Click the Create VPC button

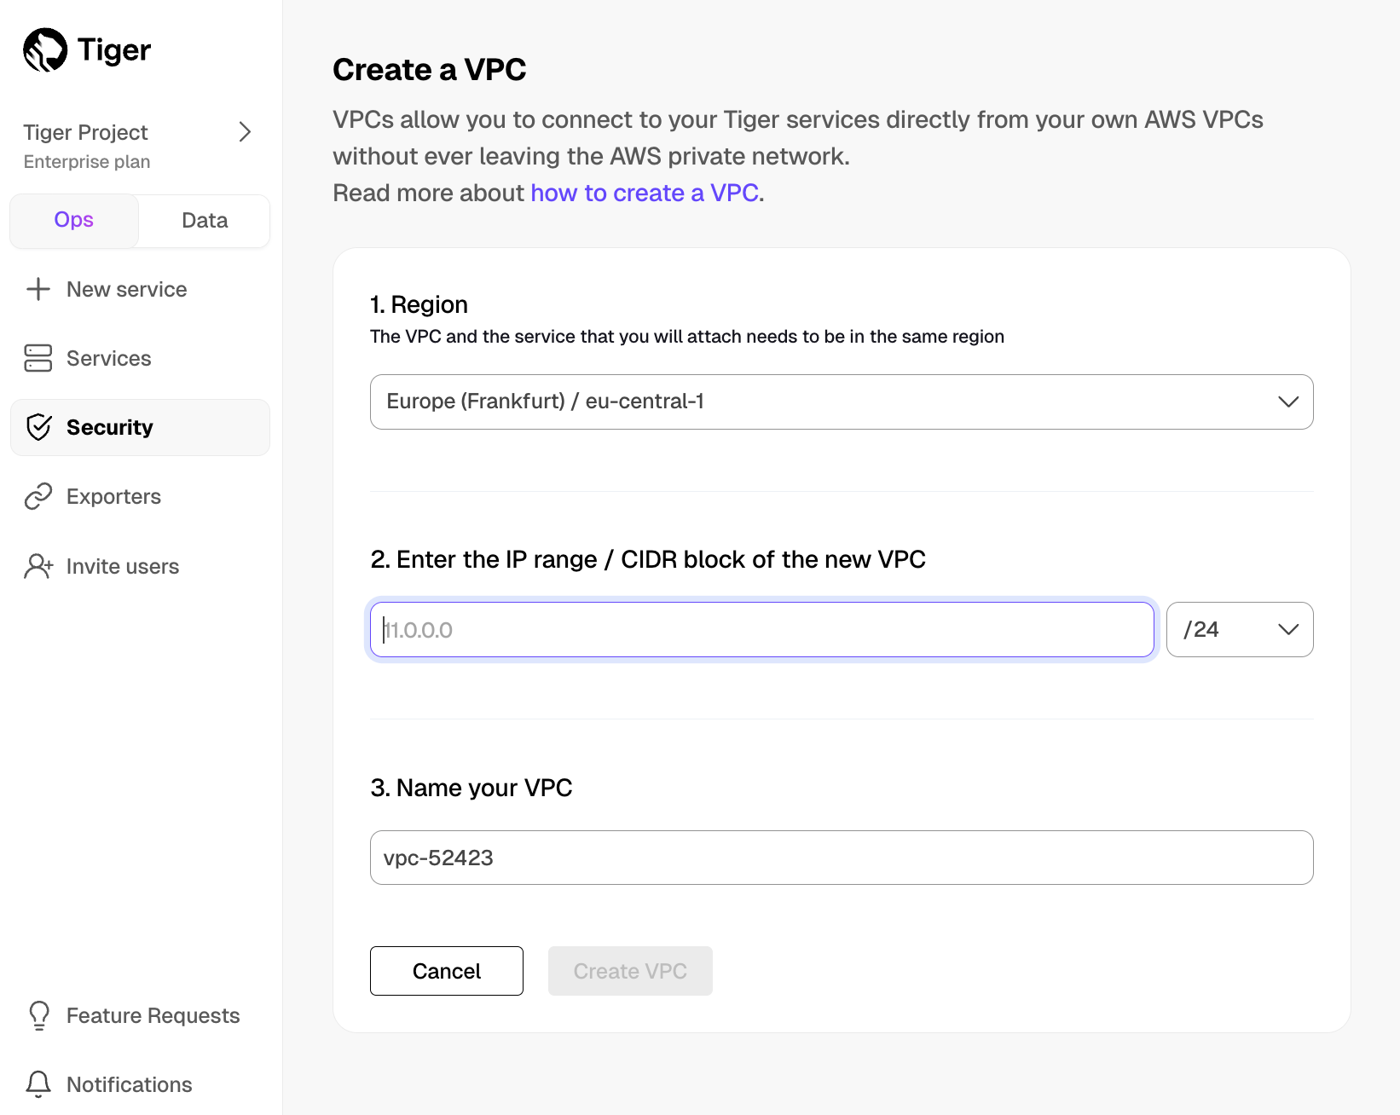[x=630, y=971]
